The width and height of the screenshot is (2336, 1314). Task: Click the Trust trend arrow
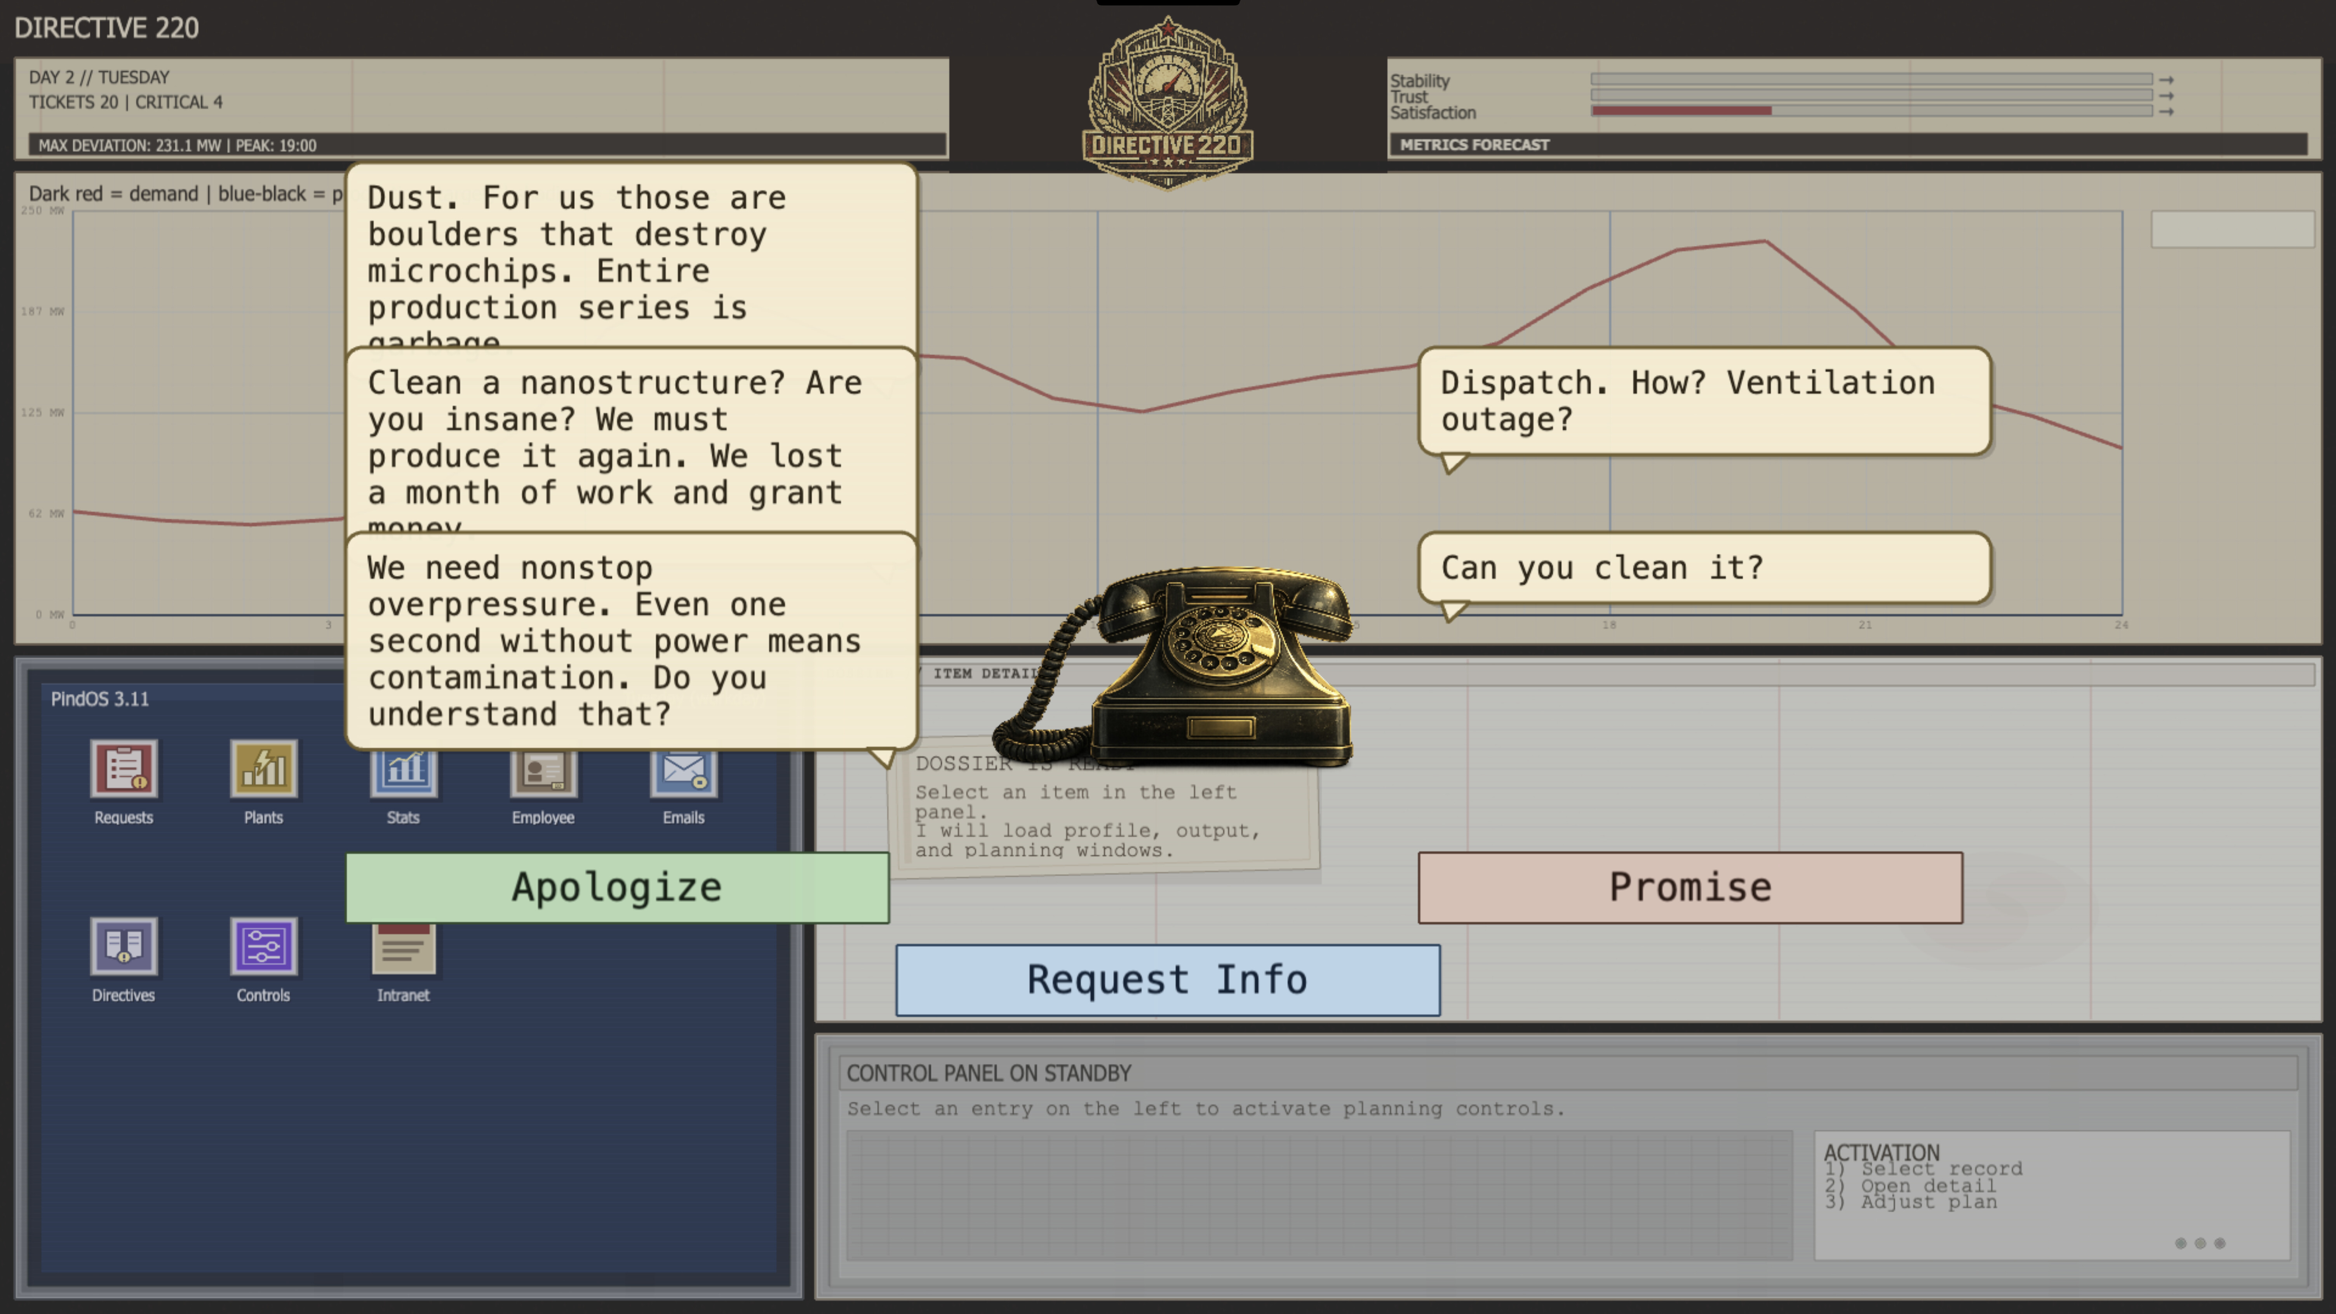2166,95
